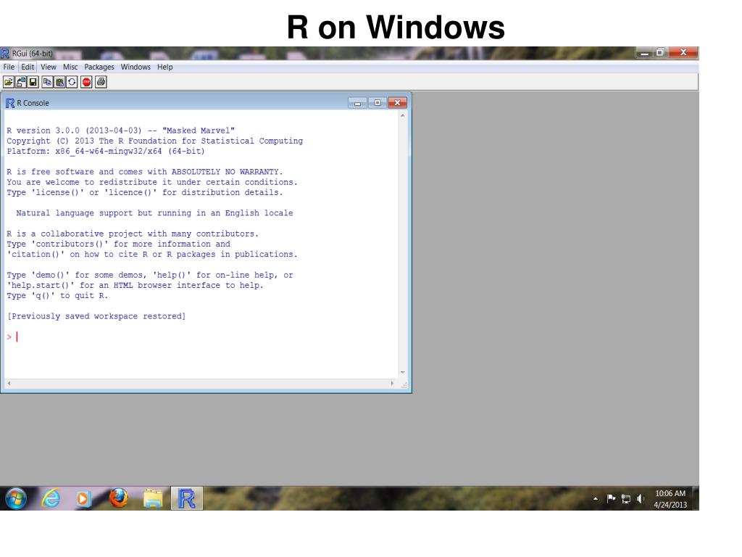Image resolution: width=742 pixels, height=557 pixels.
Task: Minimize the RGui main window
Action: pyautogui.click(x=644, y=52)
